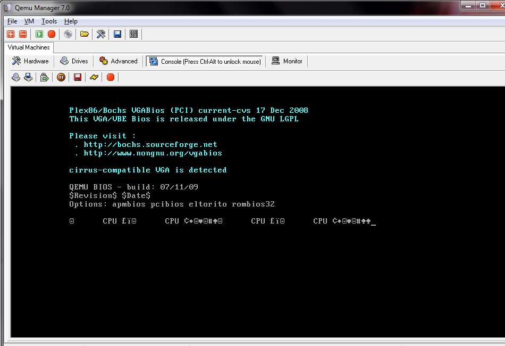505x346 pixels.
Task: Open the VM menu
Action: tap(29, 21)
